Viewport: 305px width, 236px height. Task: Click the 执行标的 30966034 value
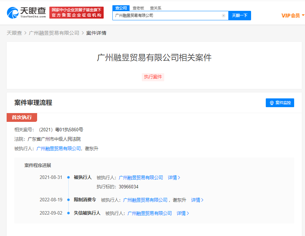pyautogui.click(x=129, y=187)
